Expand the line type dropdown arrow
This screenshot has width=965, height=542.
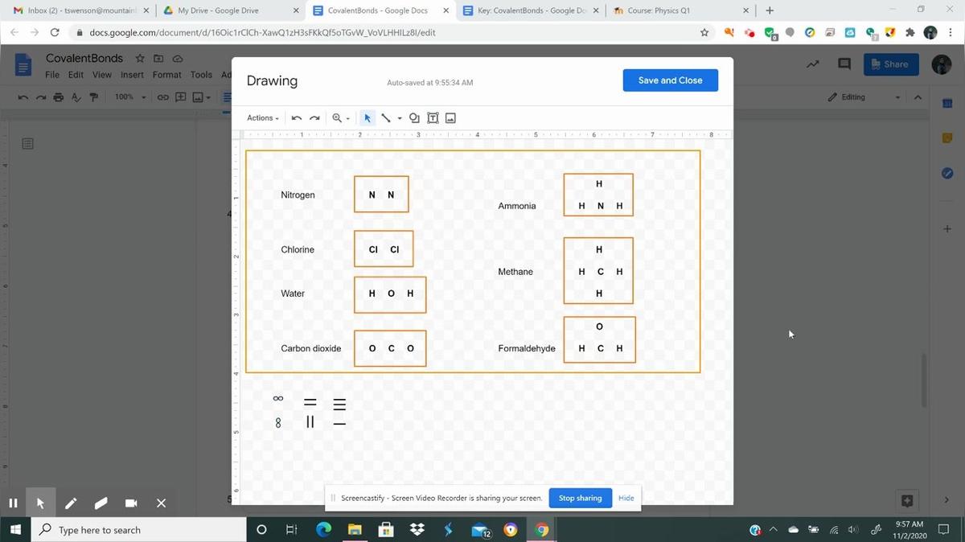(x=400, y=119)
